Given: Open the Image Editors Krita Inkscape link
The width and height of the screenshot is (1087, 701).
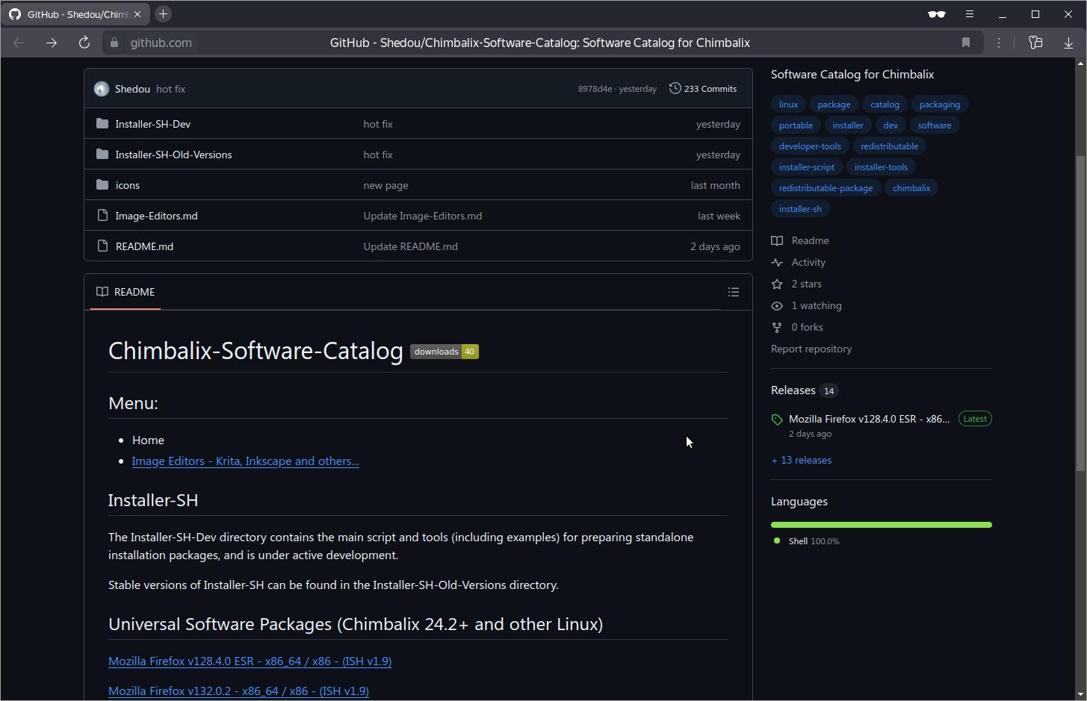Looking at the screenshot, I should [x=245, y=461].
